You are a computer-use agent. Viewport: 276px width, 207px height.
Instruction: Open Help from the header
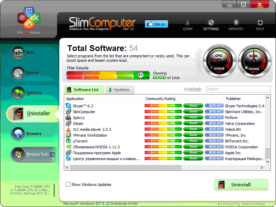(260, 25)
